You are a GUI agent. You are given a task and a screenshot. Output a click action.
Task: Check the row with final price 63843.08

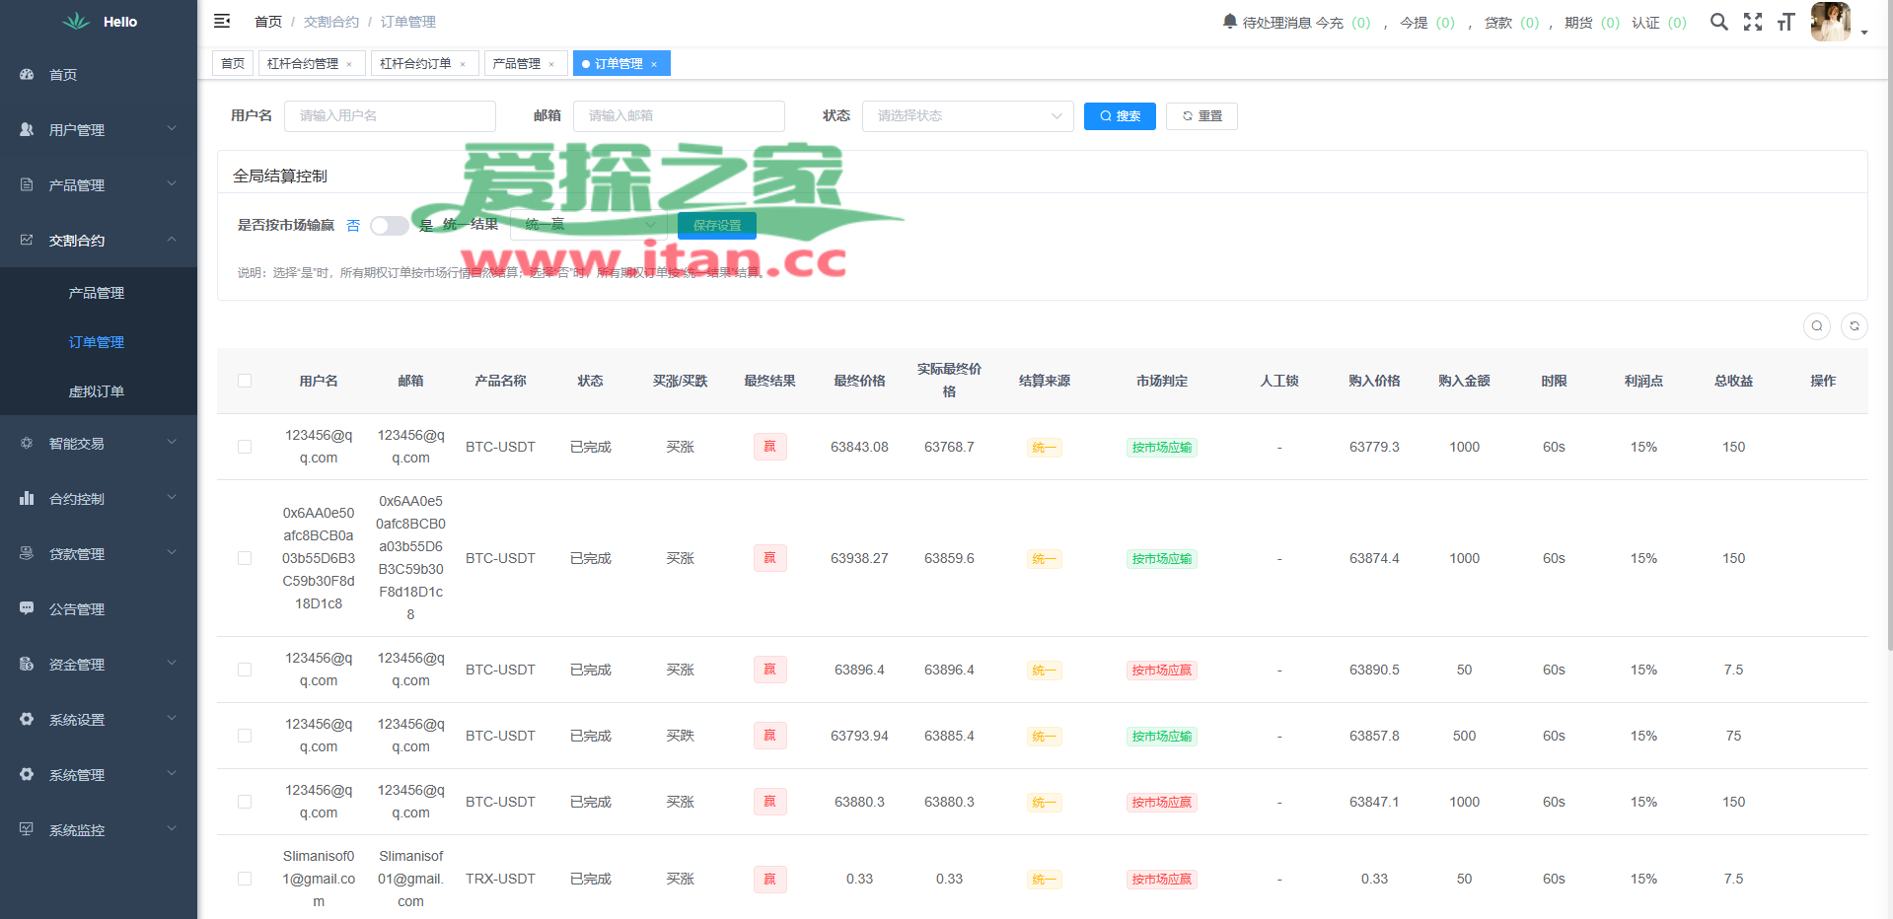[x=245, y=447]
